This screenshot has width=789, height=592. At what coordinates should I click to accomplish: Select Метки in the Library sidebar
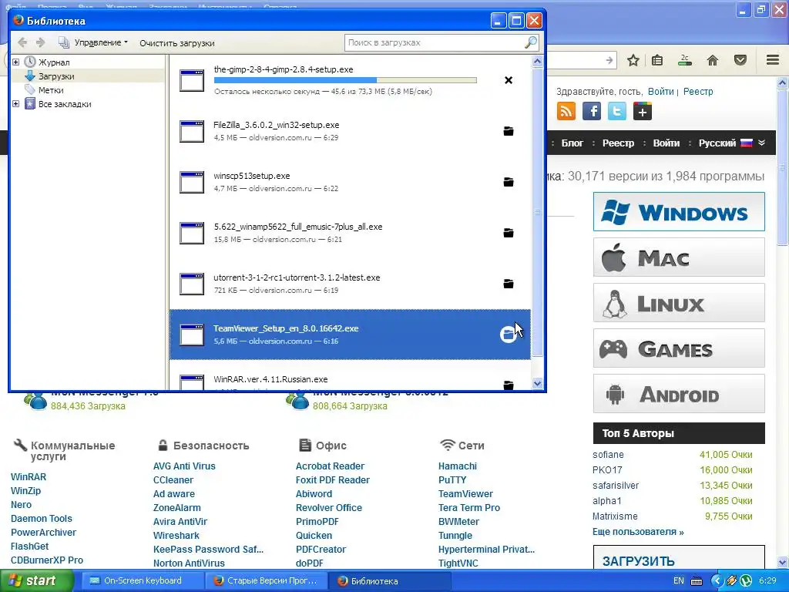click(x=51, y=90)
